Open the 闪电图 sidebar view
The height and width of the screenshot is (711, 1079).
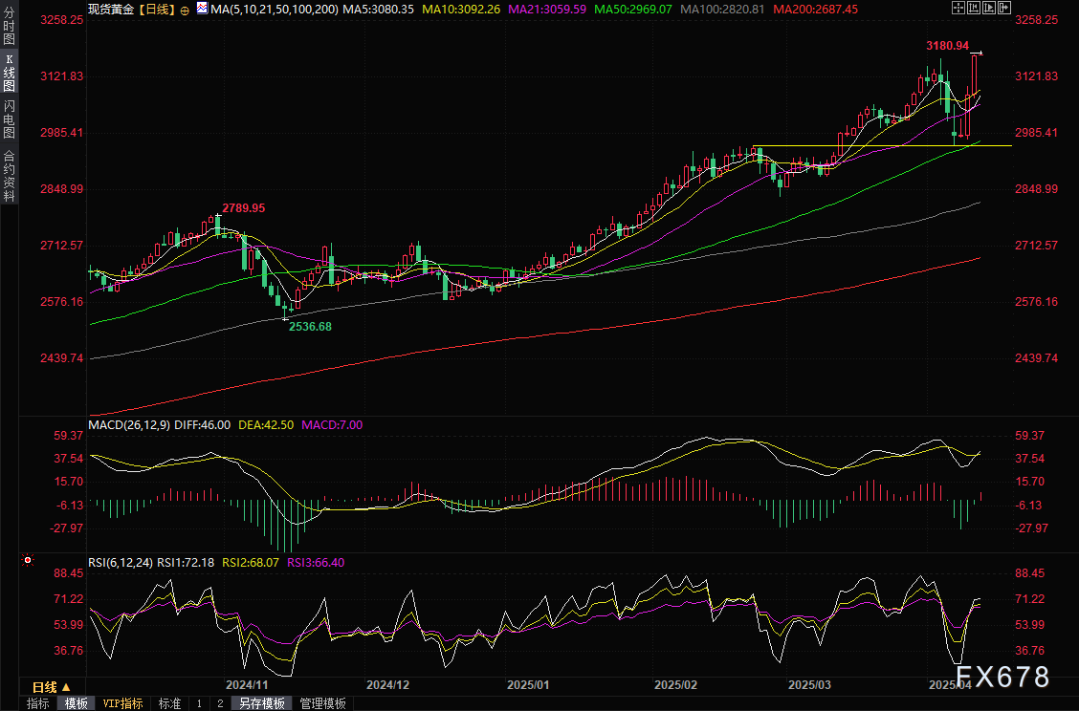[x=9, y=118]
